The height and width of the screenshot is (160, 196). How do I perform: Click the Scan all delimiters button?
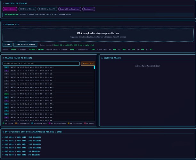click(x=69, y=9)
